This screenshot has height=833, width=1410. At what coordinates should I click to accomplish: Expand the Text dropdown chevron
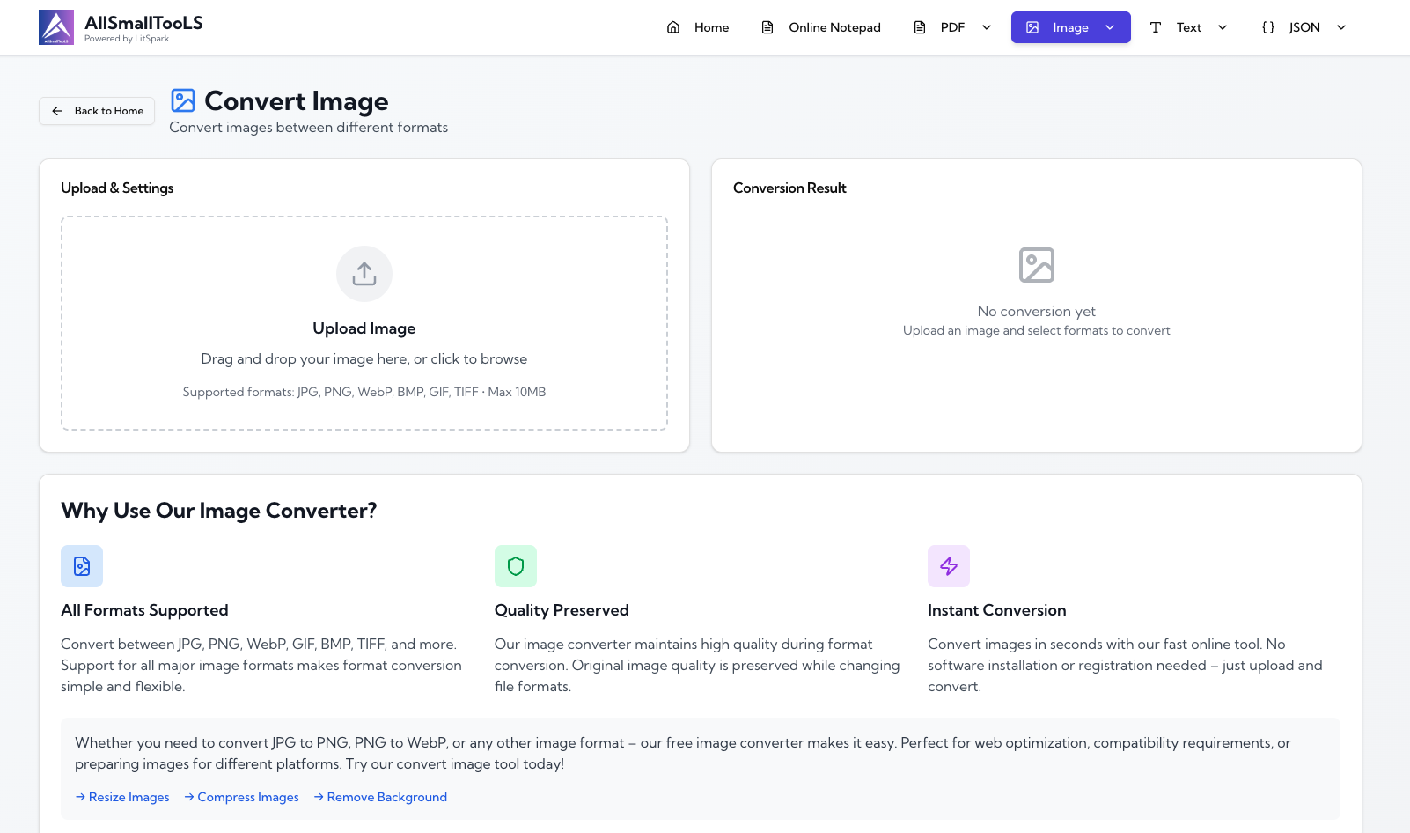click(x=1223, y=27)
